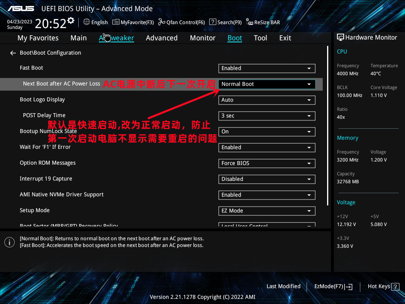The image size is (405, 304).
Task: Change language via English button
Action: (96, 22)
